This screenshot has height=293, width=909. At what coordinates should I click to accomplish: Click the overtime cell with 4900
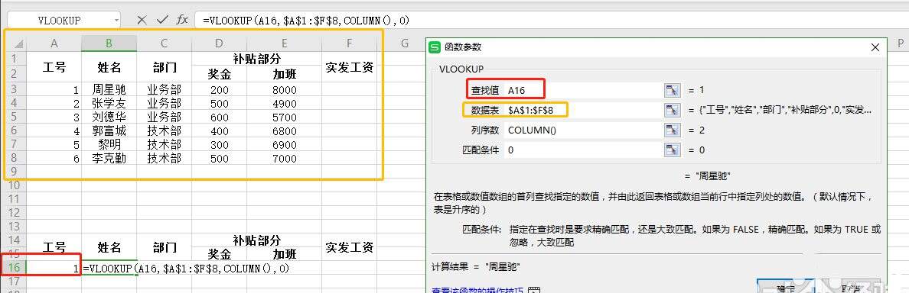point(284,104)
